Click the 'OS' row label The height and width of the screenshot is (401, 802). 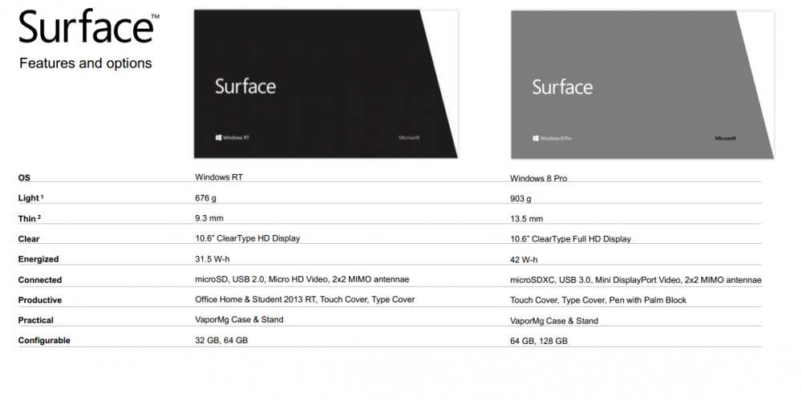24,178
